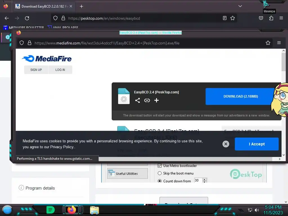The image size is (288, 216).
Task: Click the shield icon in the MediaFire window
Action: (x=22, y=43)
